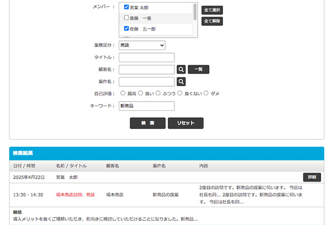Click the 全て解除 button
Image resolution: width=335 pixels, height=225 pixels.
tap(212, 21)
